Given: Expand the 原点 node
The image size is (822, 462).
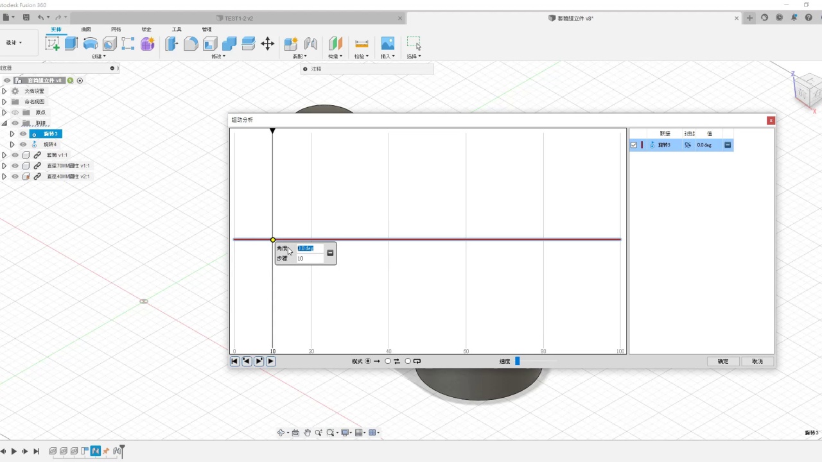Looking at the screenshot, I should (4, 112).
